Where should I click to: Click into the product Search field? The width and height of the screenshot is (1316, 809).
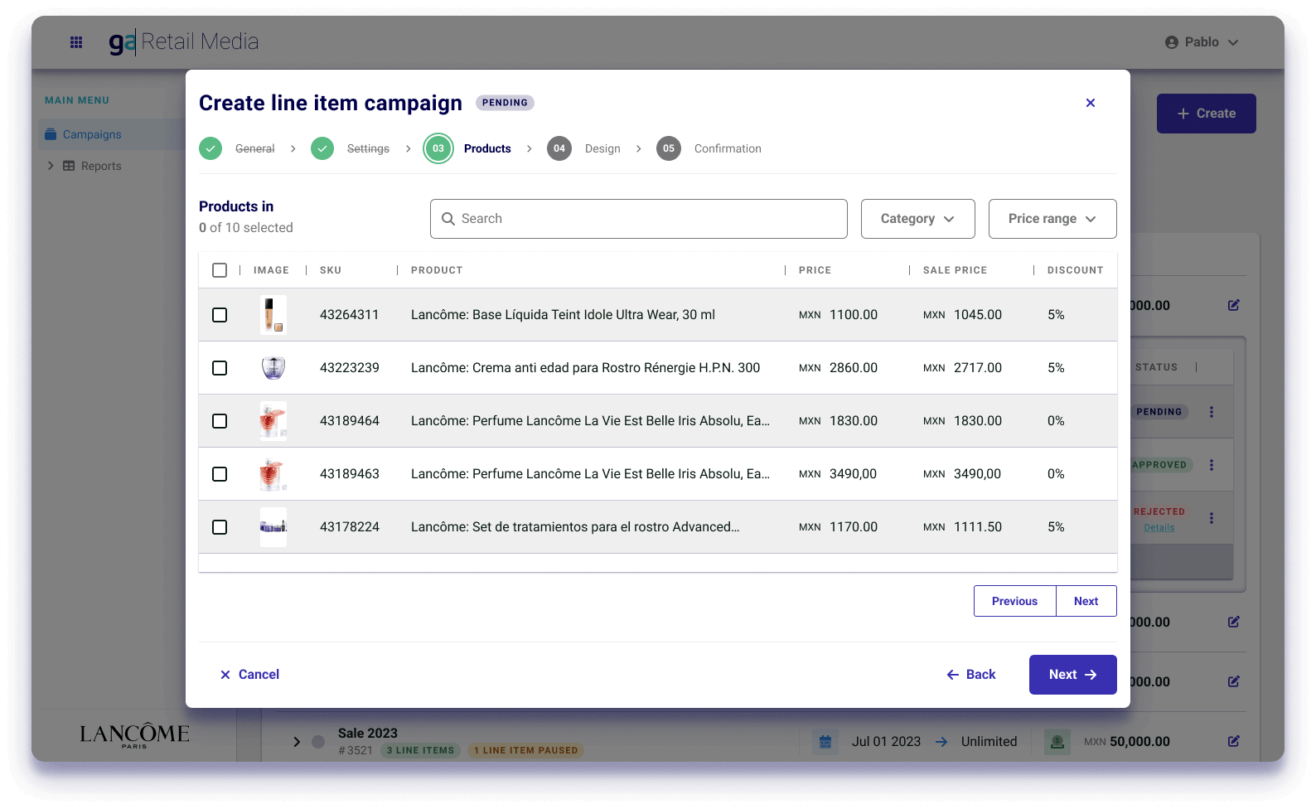click(x=639, y=219)
